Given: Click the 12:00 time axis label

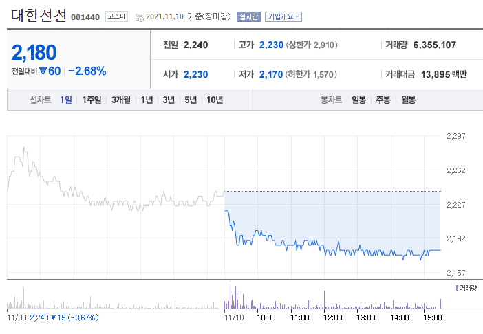Looking at the screenshot, I should [x=333, y=318].
